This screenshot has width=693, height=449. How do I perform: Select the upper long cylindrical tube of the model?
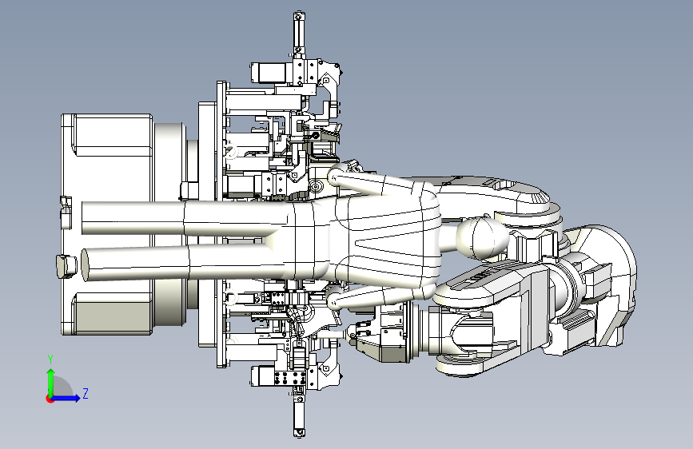[x=185, y=218]
